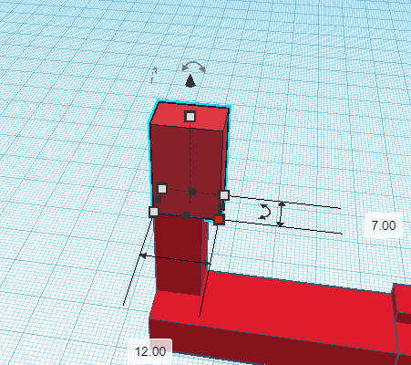The width and height of the screenshot is (411, 365).
Task: Click the white corner handle at front left
Action: 154,212
